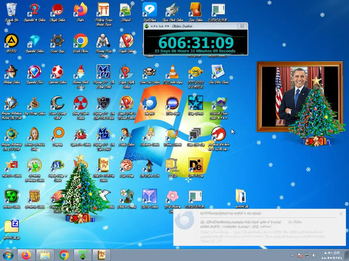
Task: Launch Mystery PI The Vegas Heist icon
Action: [x=104, y=134]
